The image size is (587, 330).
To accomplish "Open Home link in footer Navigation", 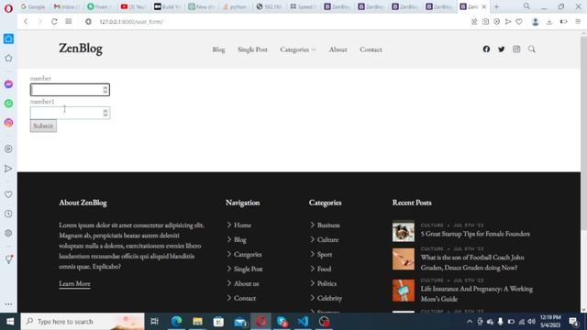I will pos(242,225).
